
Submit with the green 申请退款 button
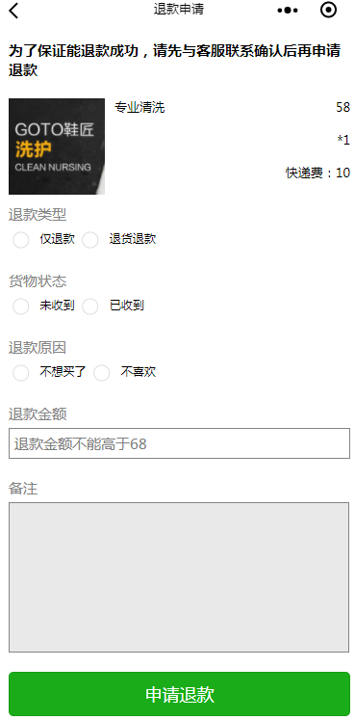[x=179, y=694]
